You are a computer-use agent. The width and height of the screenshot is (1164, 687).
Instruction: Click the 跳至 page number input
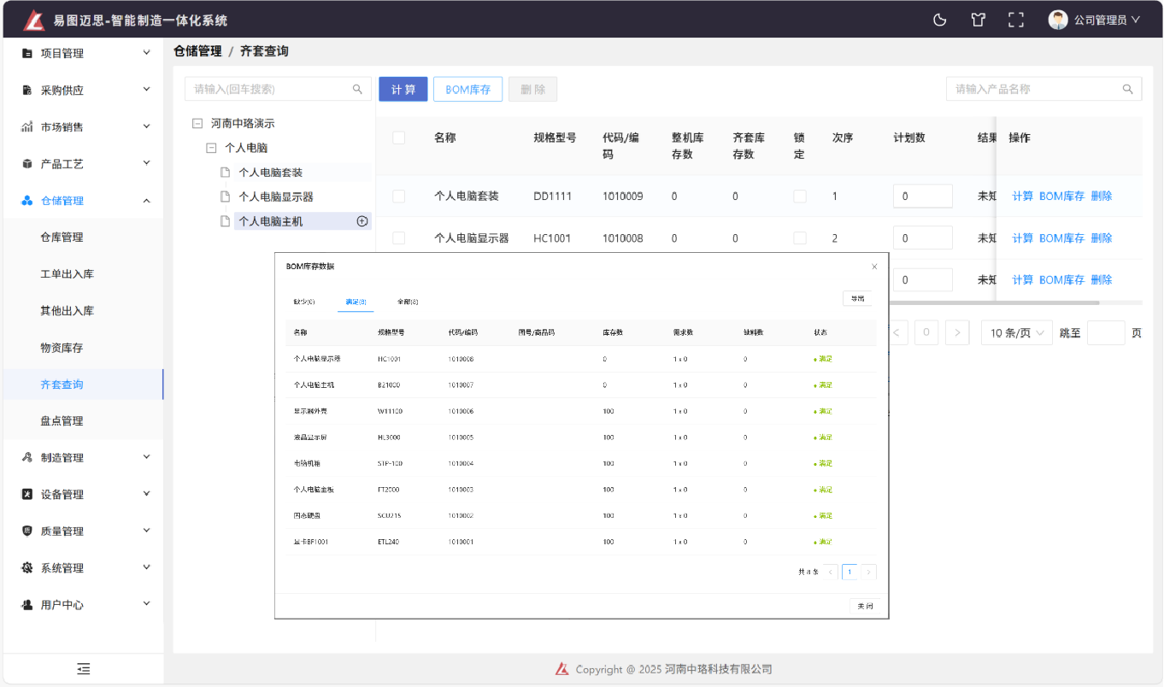(1106, 333)
